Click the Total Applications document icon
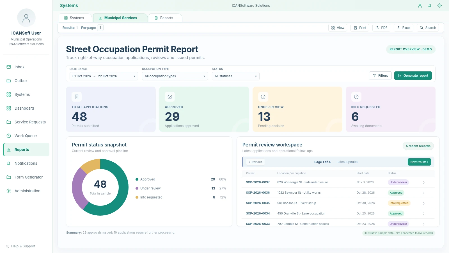The width and height of the screenshot is (449, 253). 77,97
